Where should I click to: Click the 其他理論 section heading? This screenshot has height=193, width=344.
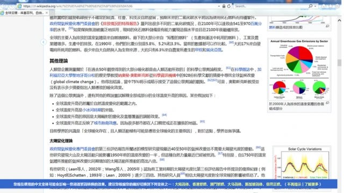[59, 61]
